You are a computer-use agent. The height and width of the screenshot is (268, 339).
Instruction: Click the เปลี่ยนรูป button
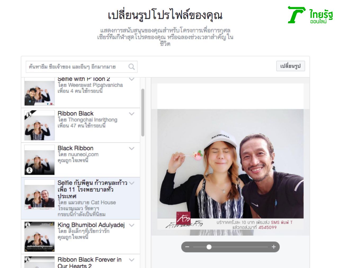(290, 66)
